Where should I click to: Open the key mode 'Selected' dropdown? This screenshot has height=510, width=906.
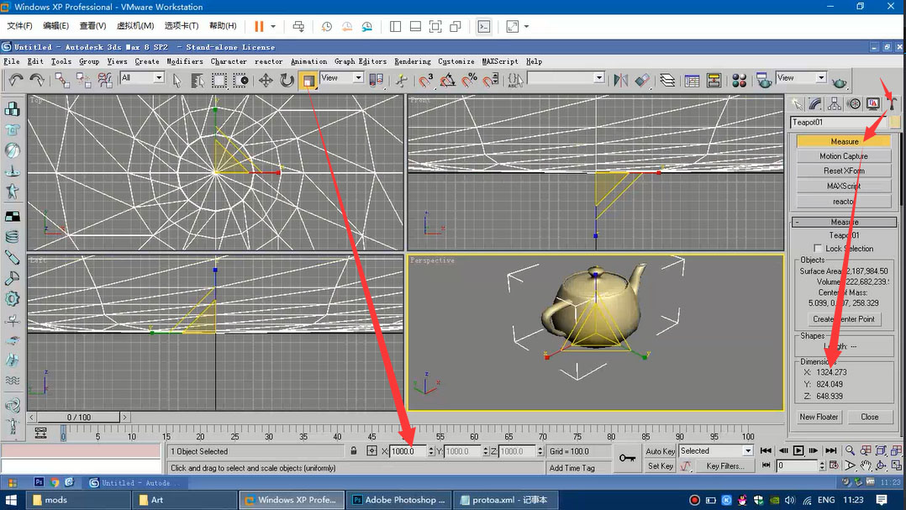tap(748, 450)
